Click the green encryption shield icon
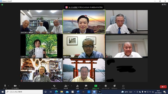168x94 pixels. click(x=2, y=5)
